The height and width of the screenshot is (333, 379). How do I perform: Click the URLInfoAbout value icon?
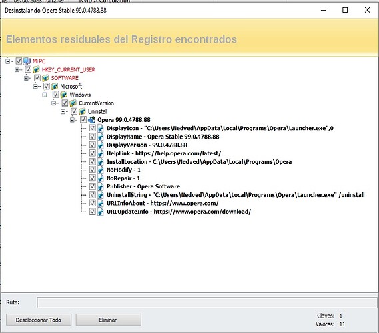click(101, 203)
